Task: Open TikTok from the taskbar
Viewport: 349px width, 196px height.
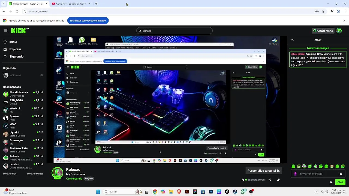Action: (x=227, y=192)
